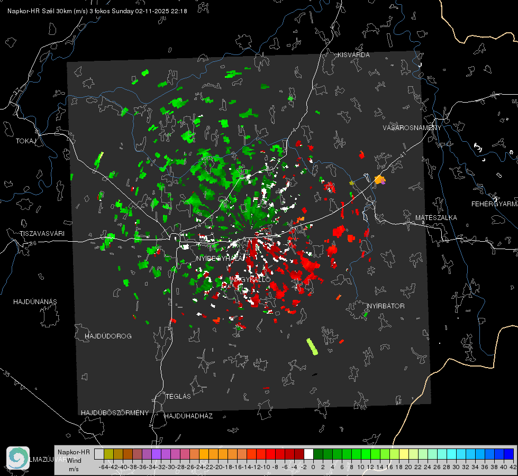Screen dimensions: 518x476
Task: Click the orange radar echo near road 41
Action: [380, 180]
